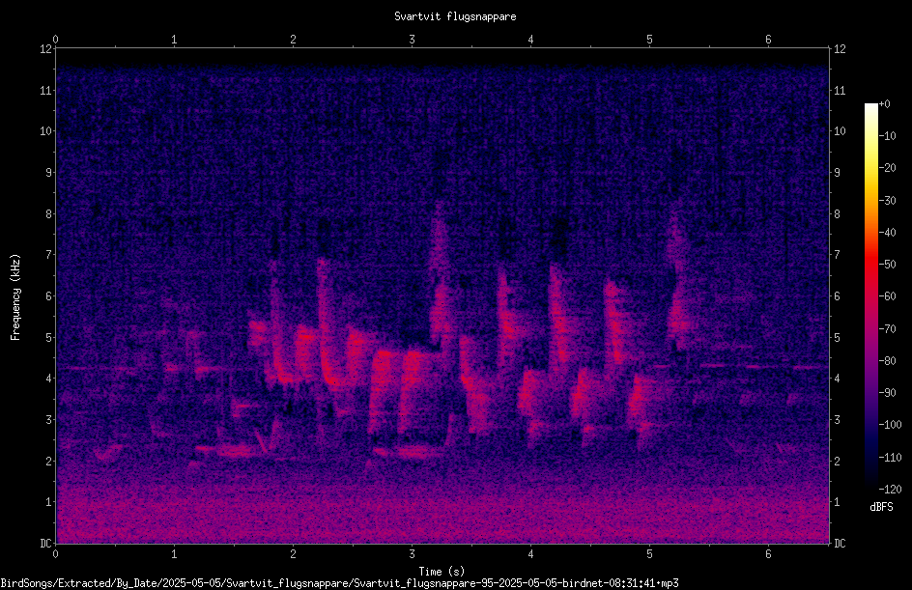
Task: Click the -120 label on the color scale
Action: (890, 490)
